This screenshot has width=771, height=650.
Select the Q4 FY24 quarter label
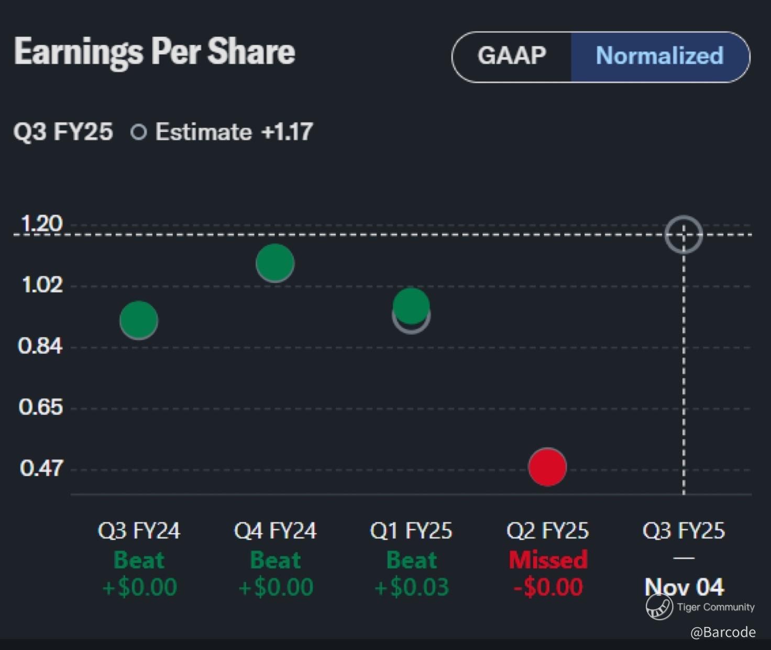275,531
